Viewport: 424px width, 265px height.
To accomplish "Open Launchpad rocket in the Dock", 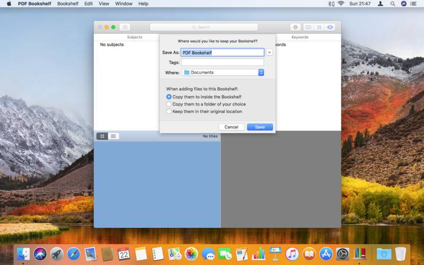I will (x=57, y=254).
